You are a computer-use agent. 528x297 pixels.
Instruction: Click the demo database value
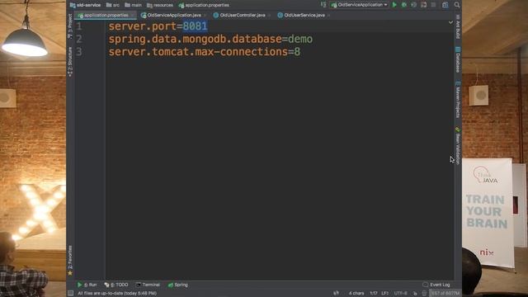pos(300,39)
